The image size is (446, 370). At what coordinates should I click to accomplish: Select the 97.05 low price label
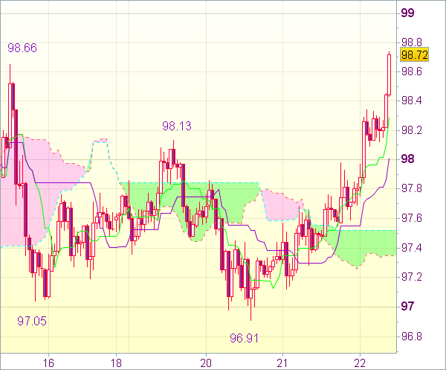point(32,321)
